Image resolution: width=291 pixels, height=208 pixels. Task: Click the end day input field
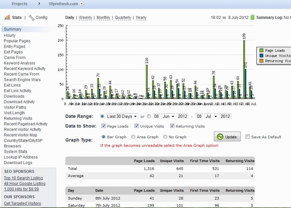pyautogui.click(x=199, y=116)
